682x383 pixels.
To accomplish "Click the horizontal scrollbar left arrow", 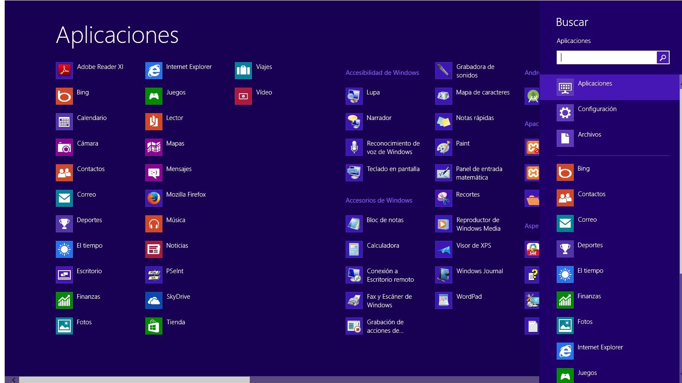I will (14, 380).
